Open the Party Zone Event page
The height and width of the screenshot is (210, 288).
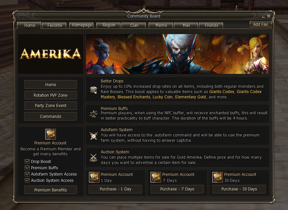[x=51, y=106]
